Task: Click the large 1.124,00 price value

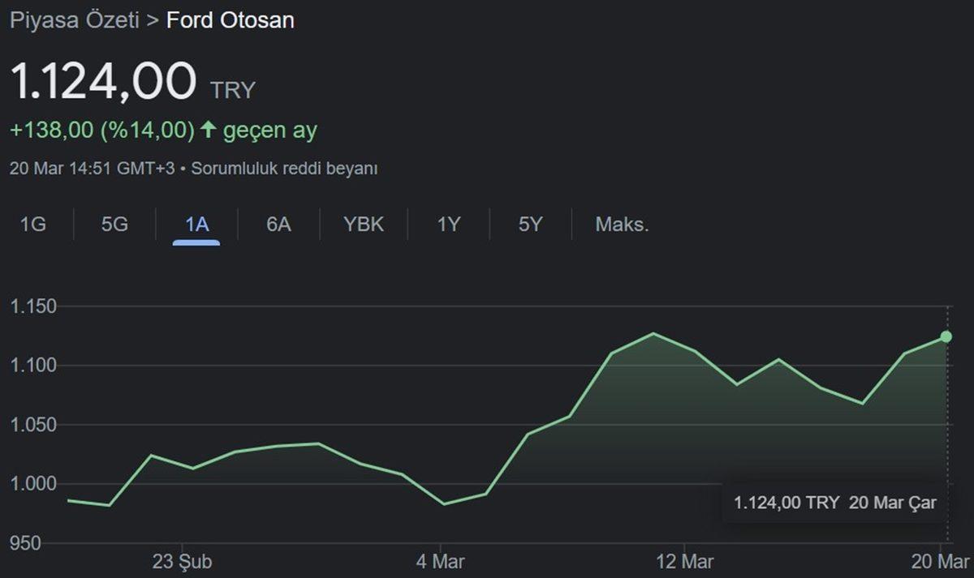Action: (x=103, y=82)
